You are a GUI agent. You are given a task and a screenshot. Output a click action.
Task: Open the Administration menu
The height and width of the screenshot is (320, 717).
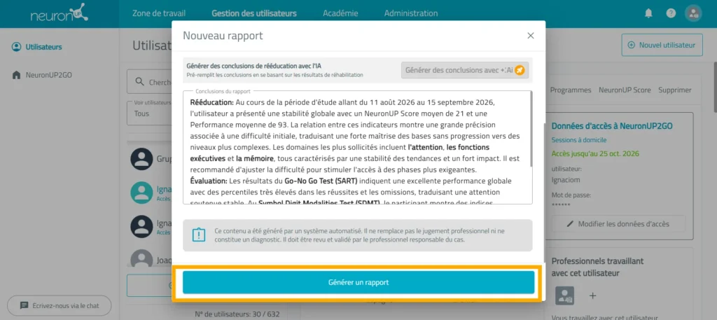click(410, 13)
